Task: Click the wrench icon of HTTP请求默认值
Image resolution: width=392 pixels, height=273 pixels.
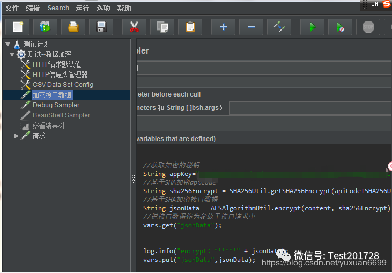Action: [x=26, y=64]
